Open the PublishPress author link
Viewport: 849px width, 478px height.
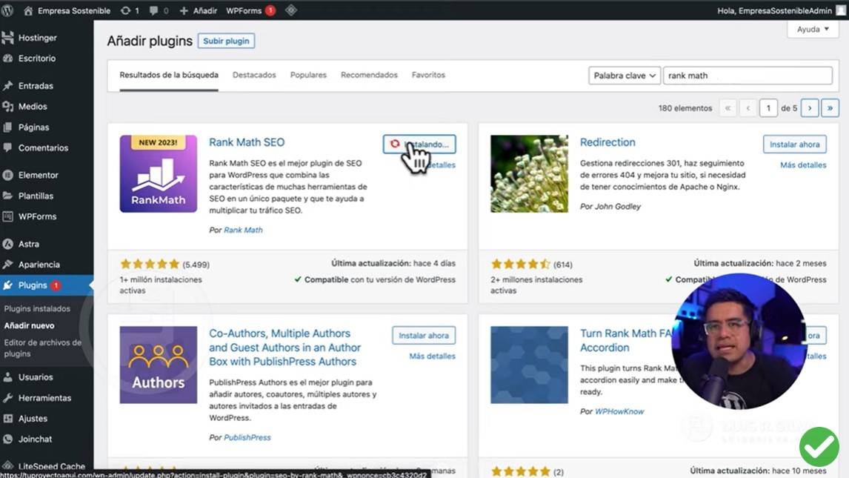tap(247, 437)
